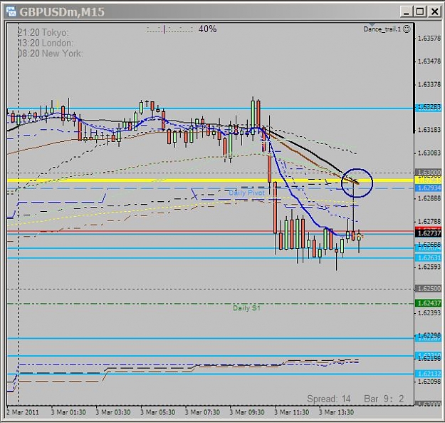Click the 1.62631 blue level price tag
Viewport: 445px width, 423px height.
pos(428,258)
